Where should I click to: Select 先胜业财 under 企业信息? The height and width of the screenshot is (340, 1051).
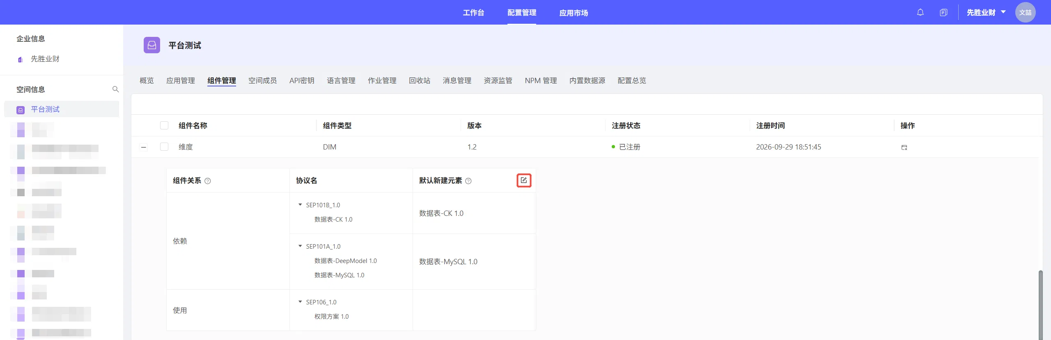pos(45,59)
